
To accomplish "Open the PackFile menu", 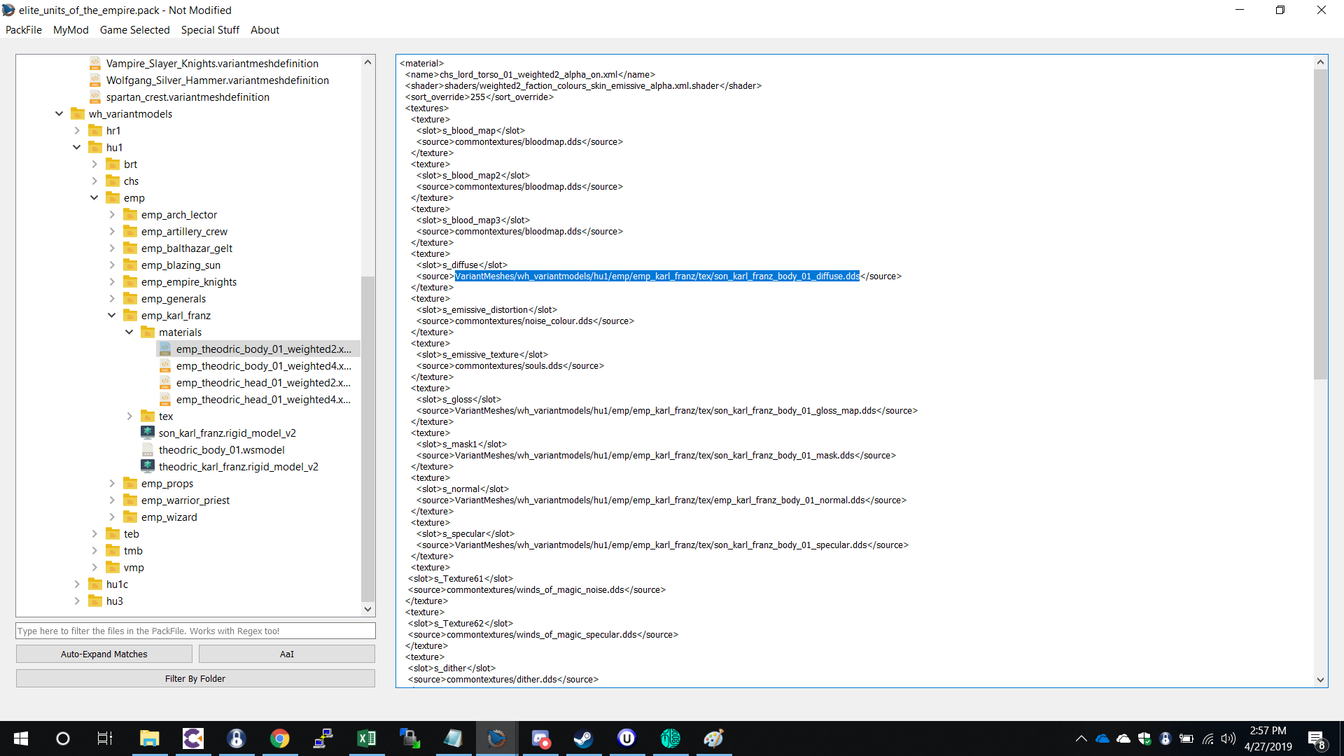I will click(24, 29).
